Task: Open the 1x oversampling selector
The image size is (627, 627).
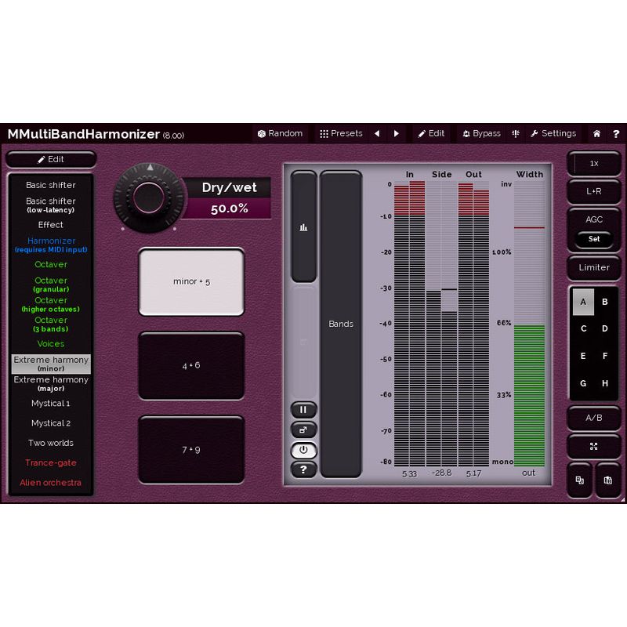Action: pyautogui.click(x=594, y=164)
